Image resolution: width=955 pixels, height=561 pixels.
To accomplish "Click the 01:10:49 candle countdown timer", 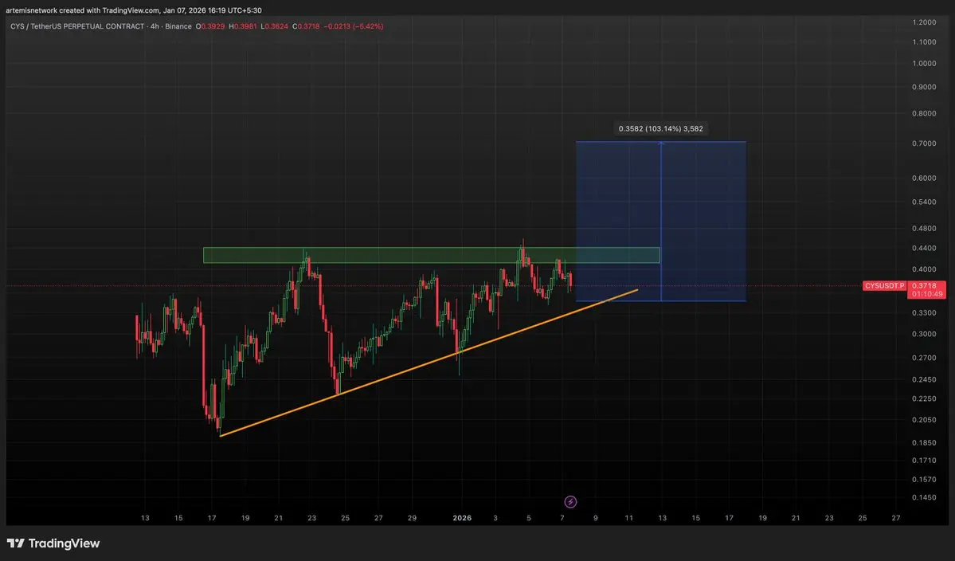I will click(x=926, y=294).
